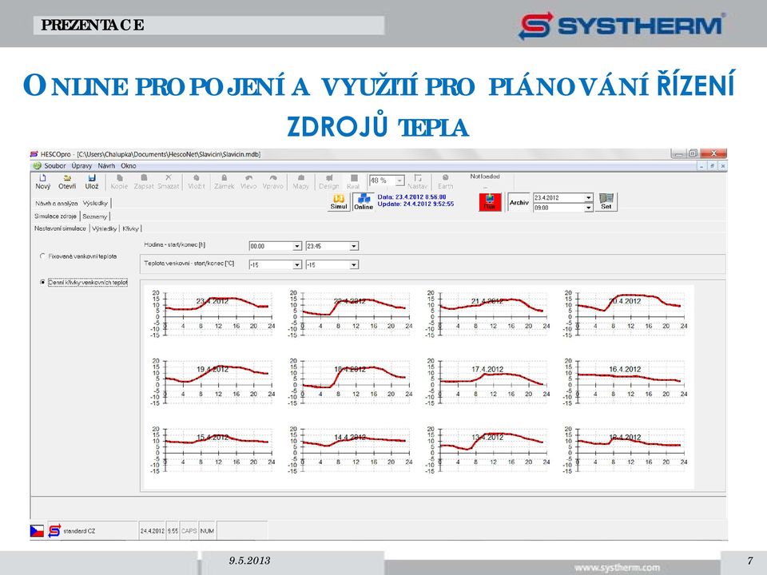767x575 pixels.
Task: Click the NUM status bar indicator
Action: coord(207,531)
